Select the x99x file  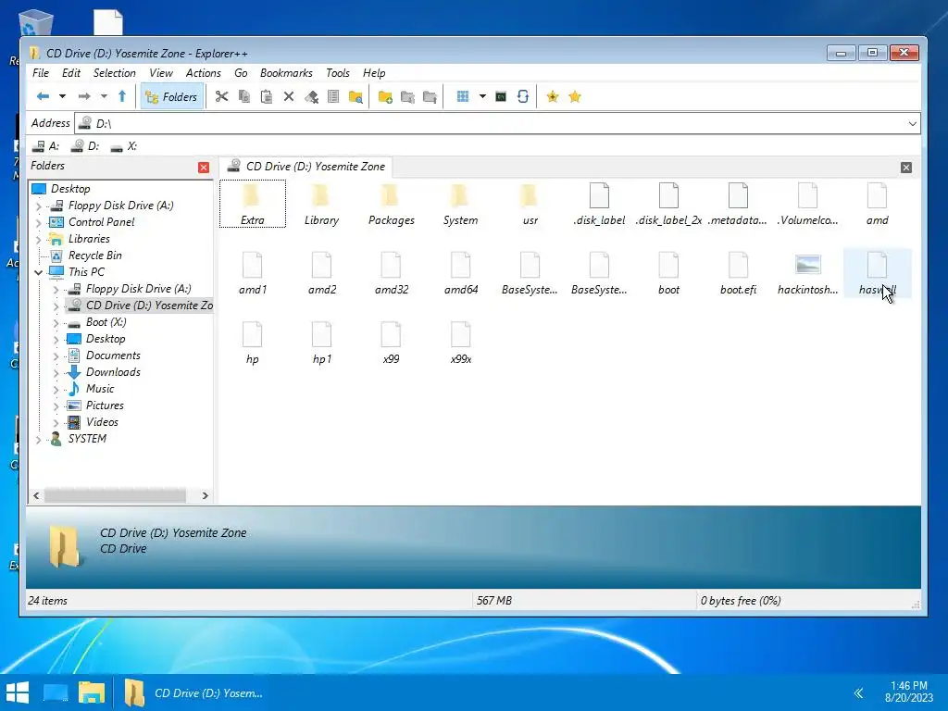click(x=461, y=343)
